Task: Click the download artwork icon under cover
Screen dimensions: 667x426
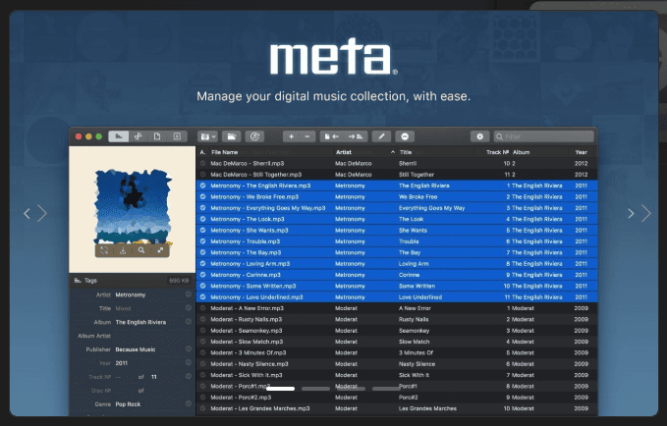Action: click(x=123, y=250)
